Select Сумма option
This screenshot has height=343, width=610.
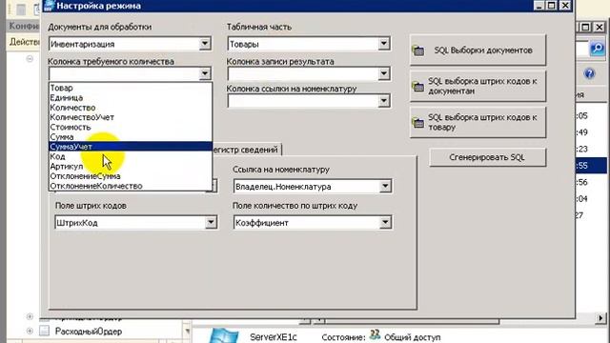pos(131,136)
